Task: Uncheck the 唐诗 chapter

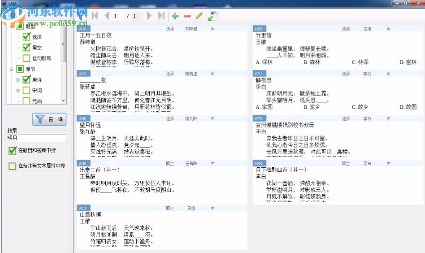Action: (26, 80)
